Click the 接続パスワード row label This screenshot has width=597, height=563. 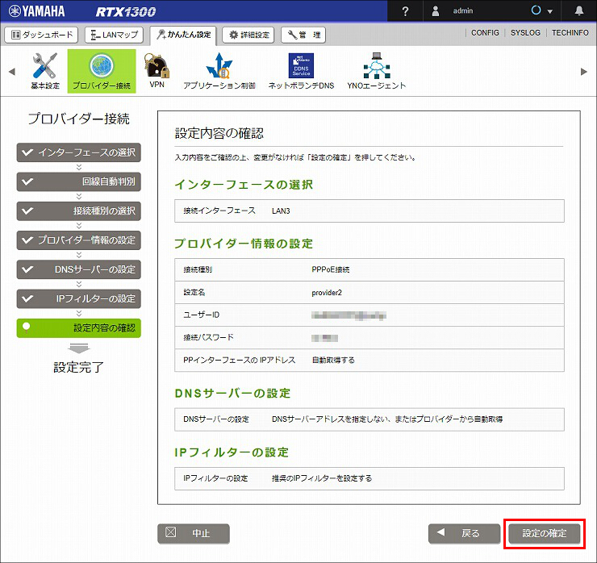point(208,337)
